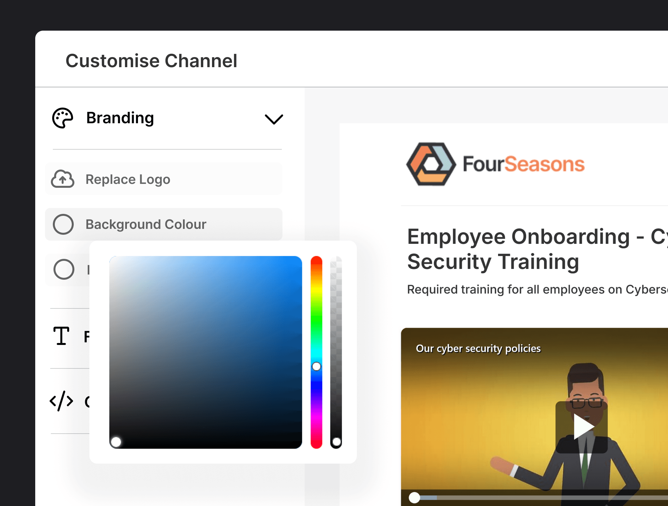Click the opacity slider handle at bottom
The image size is (668, 506).
[x=336, y=442]
